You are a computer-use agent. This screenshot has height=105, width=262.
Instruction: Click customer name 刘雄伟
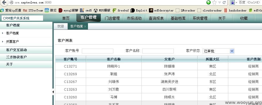point(114,82)
